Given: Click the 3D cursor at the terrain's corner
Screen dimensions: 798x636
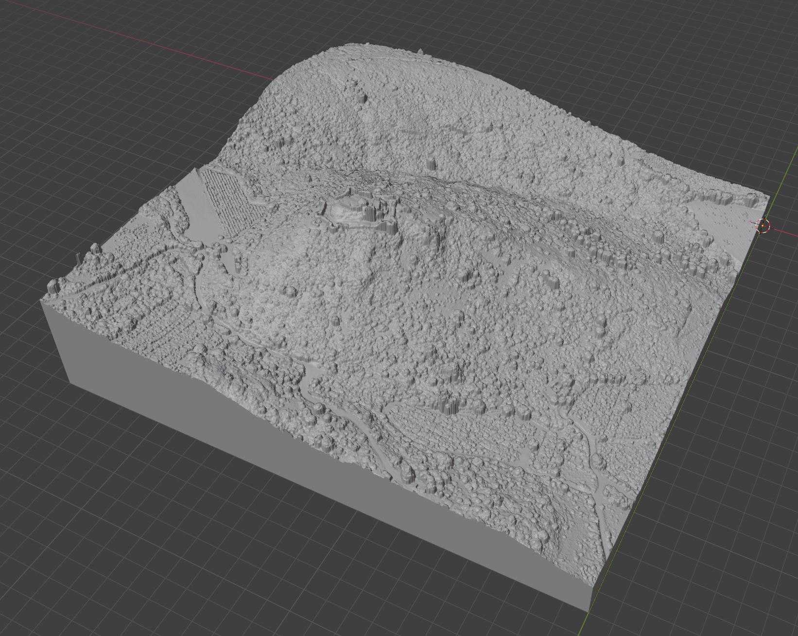Looking at the screenshot, I should 763,225.
